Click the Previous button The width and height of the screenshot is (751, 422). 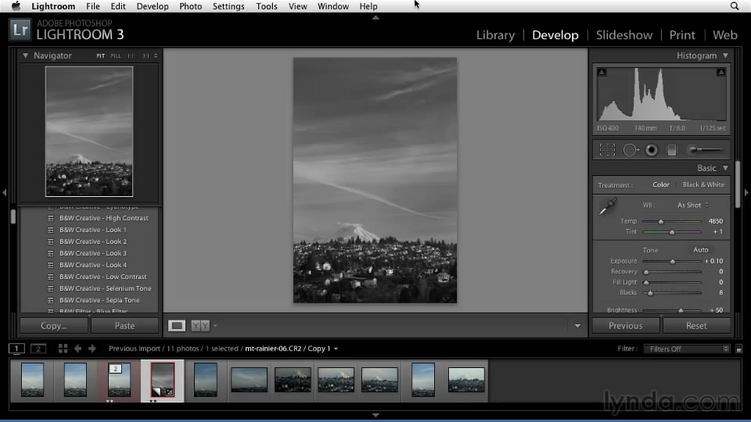(626, 326)
